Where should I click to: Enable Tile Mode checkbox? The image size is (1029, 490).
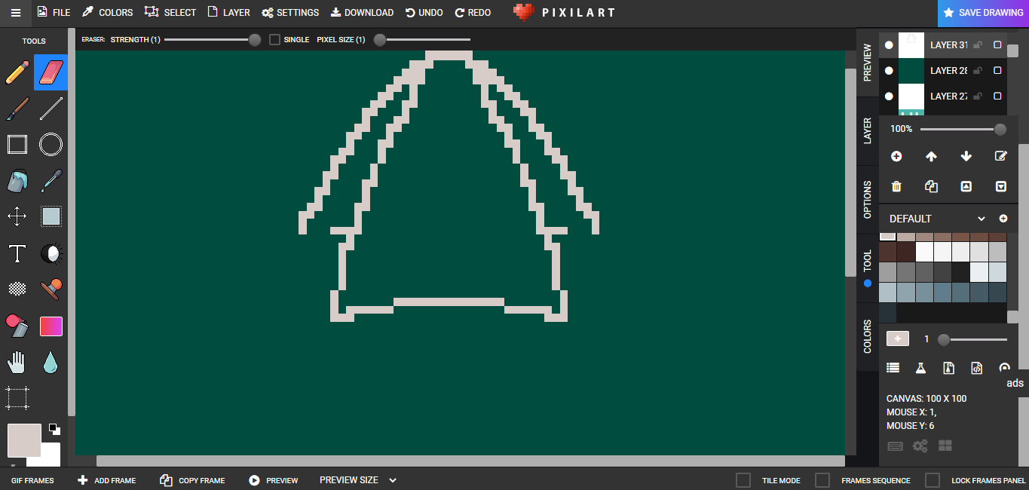(x=743, y=480)
